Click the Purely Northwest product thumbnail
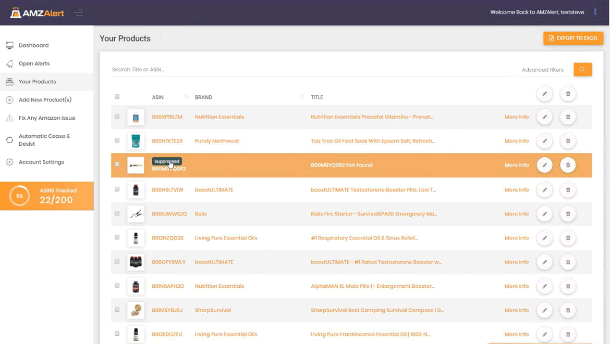This screenshot has width=610, height=344. point(136,141)
